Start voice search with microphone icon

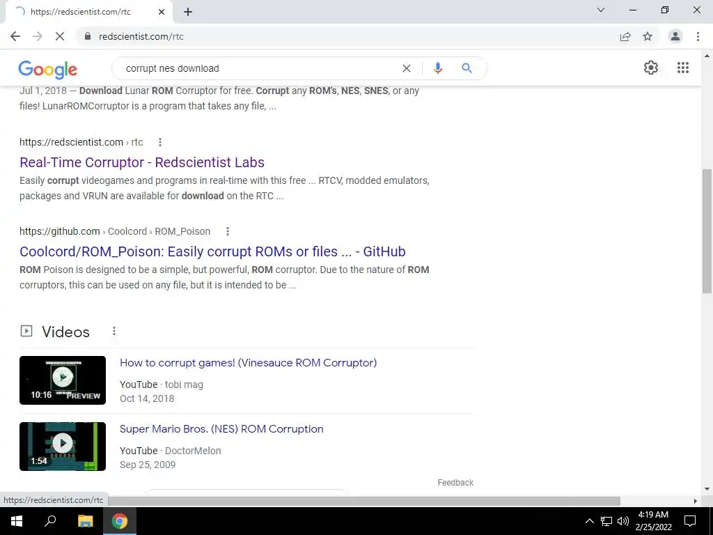pyautogui.click(x=438, y=68)
